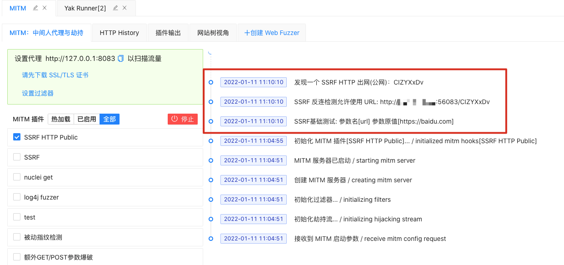Check the test plugin checkbox

click(x=17, y=217)
